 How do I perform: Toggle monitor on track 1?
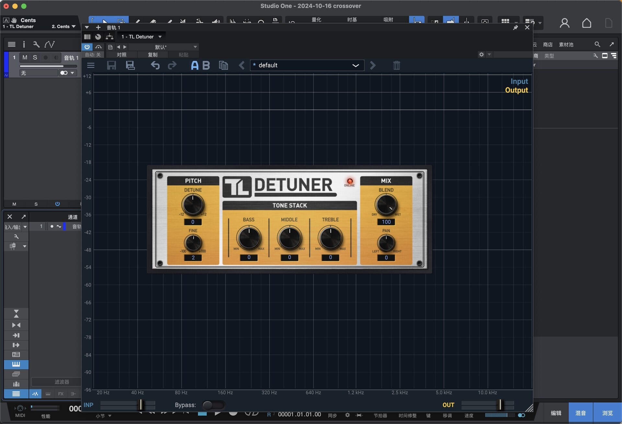(x=56, y=58)
